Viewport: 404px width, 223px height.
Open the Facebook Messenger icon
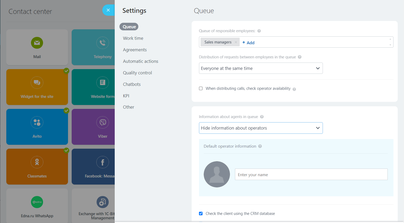coord(103,162)
